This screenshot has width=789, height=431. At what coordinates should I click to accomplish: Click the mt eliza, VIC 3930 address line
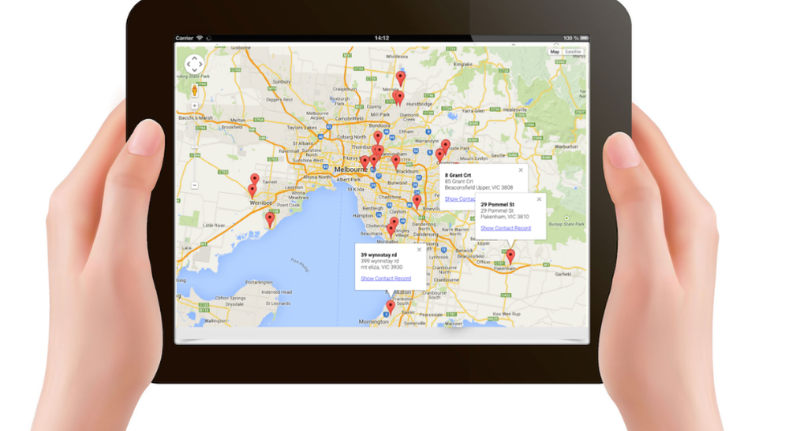[381, 267]
